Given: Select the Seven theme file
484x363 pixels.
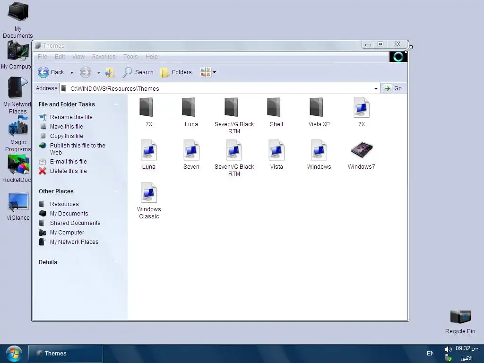Looking at the screenshot, I should tap(191, 154).
